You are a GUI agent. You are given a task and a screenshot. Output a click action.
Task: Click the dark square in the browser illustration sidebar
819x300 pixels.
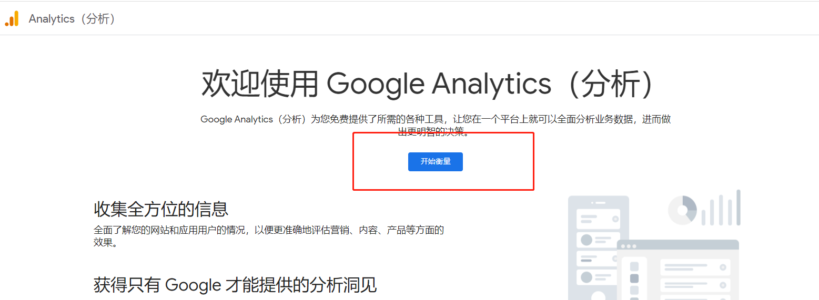point(634,278)
